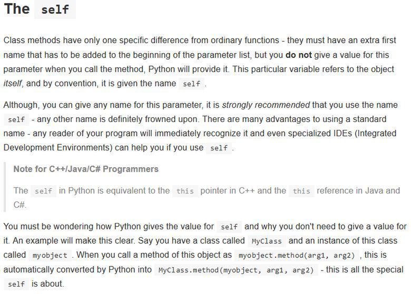Click the myobject.method(arg1, arg2) code

click(x=297, y=255)
